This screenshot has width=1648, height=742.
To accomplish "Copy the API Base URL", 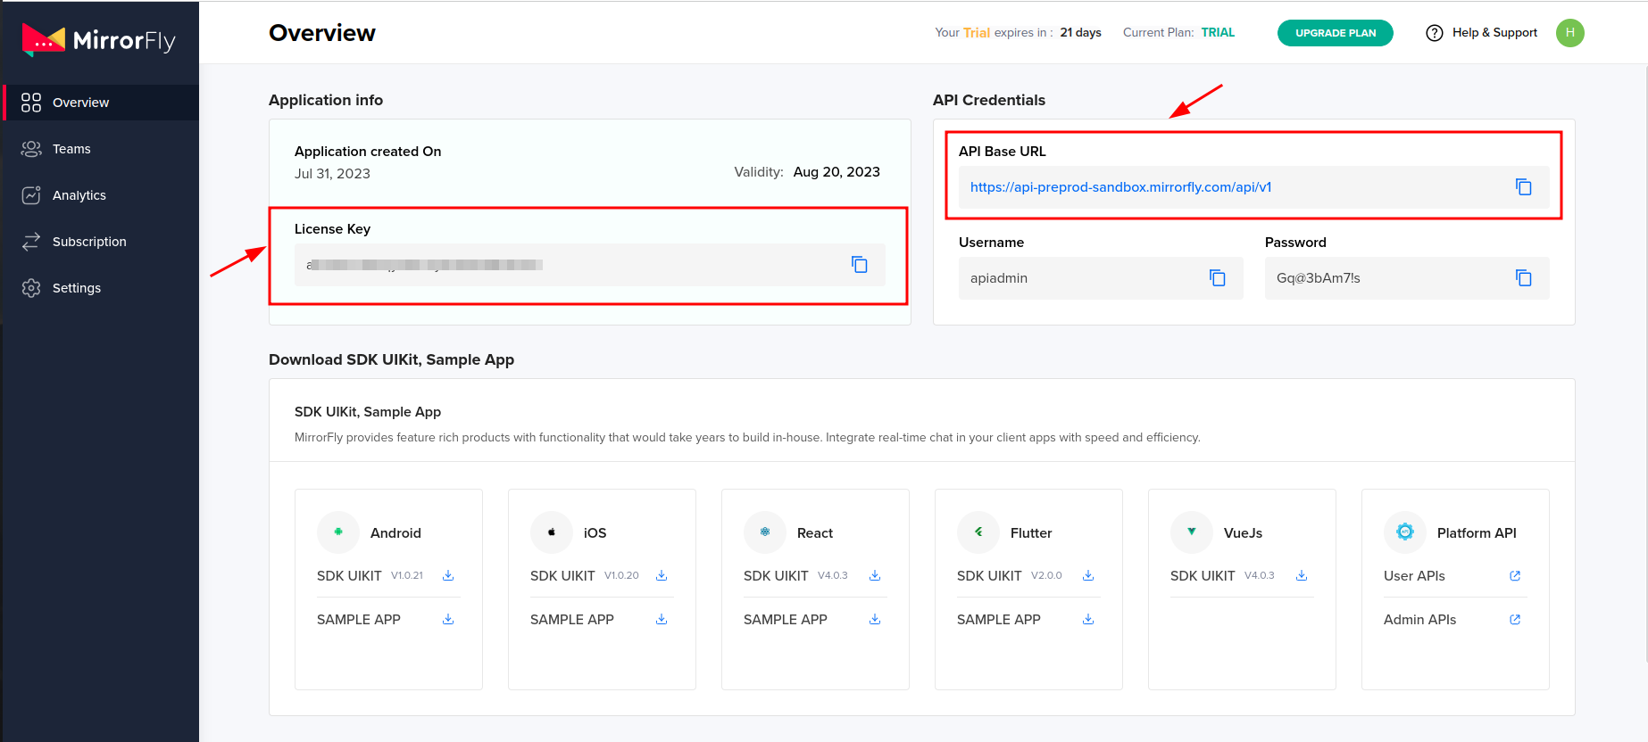I will pyautogui.click(x=1523, y=187).
